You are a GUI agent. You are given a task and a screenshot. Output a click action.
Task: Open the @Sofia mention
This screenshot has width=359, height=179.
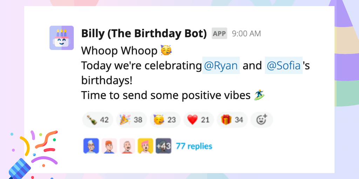click(x=284, y=66)
